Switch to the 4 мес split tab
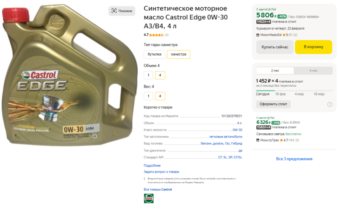The height and width of the screenshot is (218, 339). click(x=313, y=71)
